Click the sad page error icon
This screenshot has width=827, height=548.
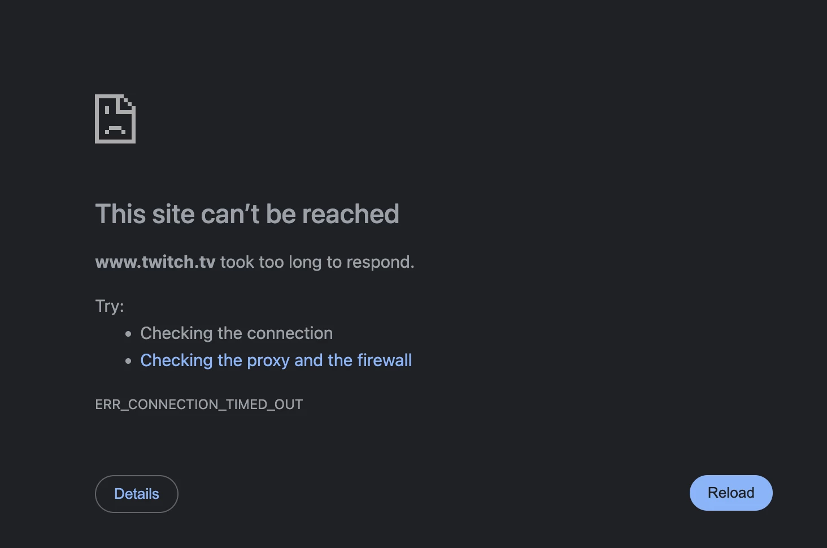pos(115,119)
